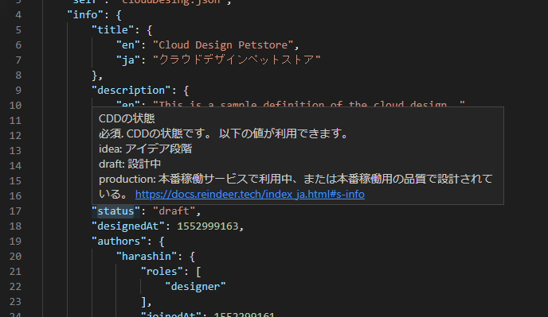Click the "info" key on line 4
The height and width of the screenshot is (317, 548).
coord(85,14)
